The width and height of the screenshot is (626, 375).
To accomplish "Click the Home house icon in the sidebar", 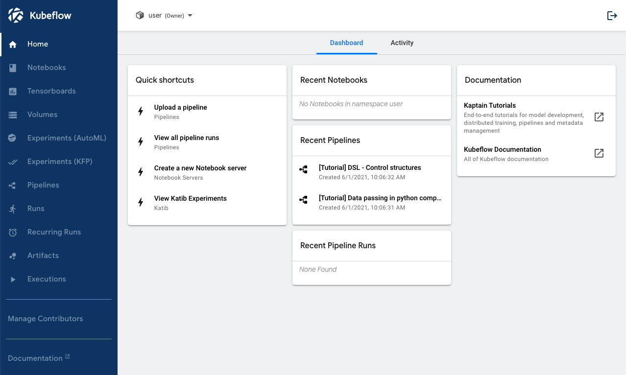I will tap(13, 44).
